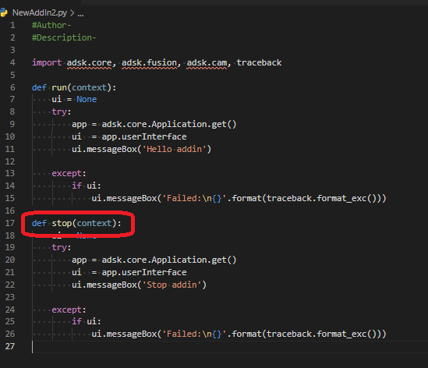Place cursor on empty line 27
The width and height of the screenshot is (428, 368).
(x=229, y=347)
